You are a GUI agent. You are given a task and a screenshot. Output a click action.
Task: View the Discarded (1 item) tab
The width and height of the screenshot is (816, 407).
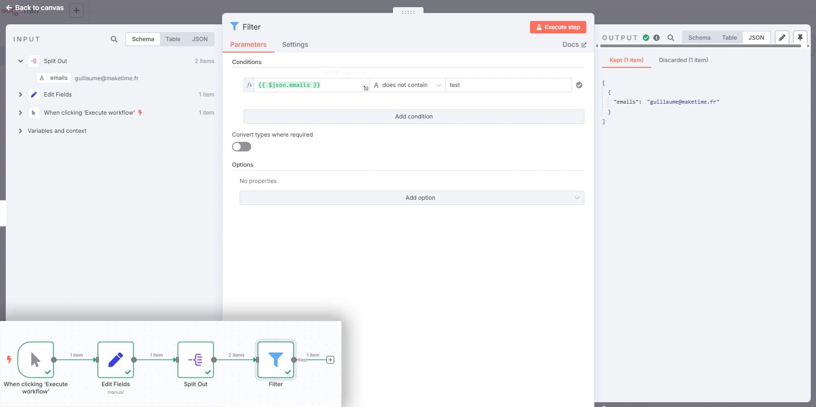[x=683, y=60]
